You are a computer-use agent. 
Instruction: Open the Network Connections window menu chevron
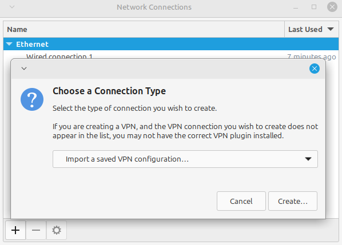point(12,7)
